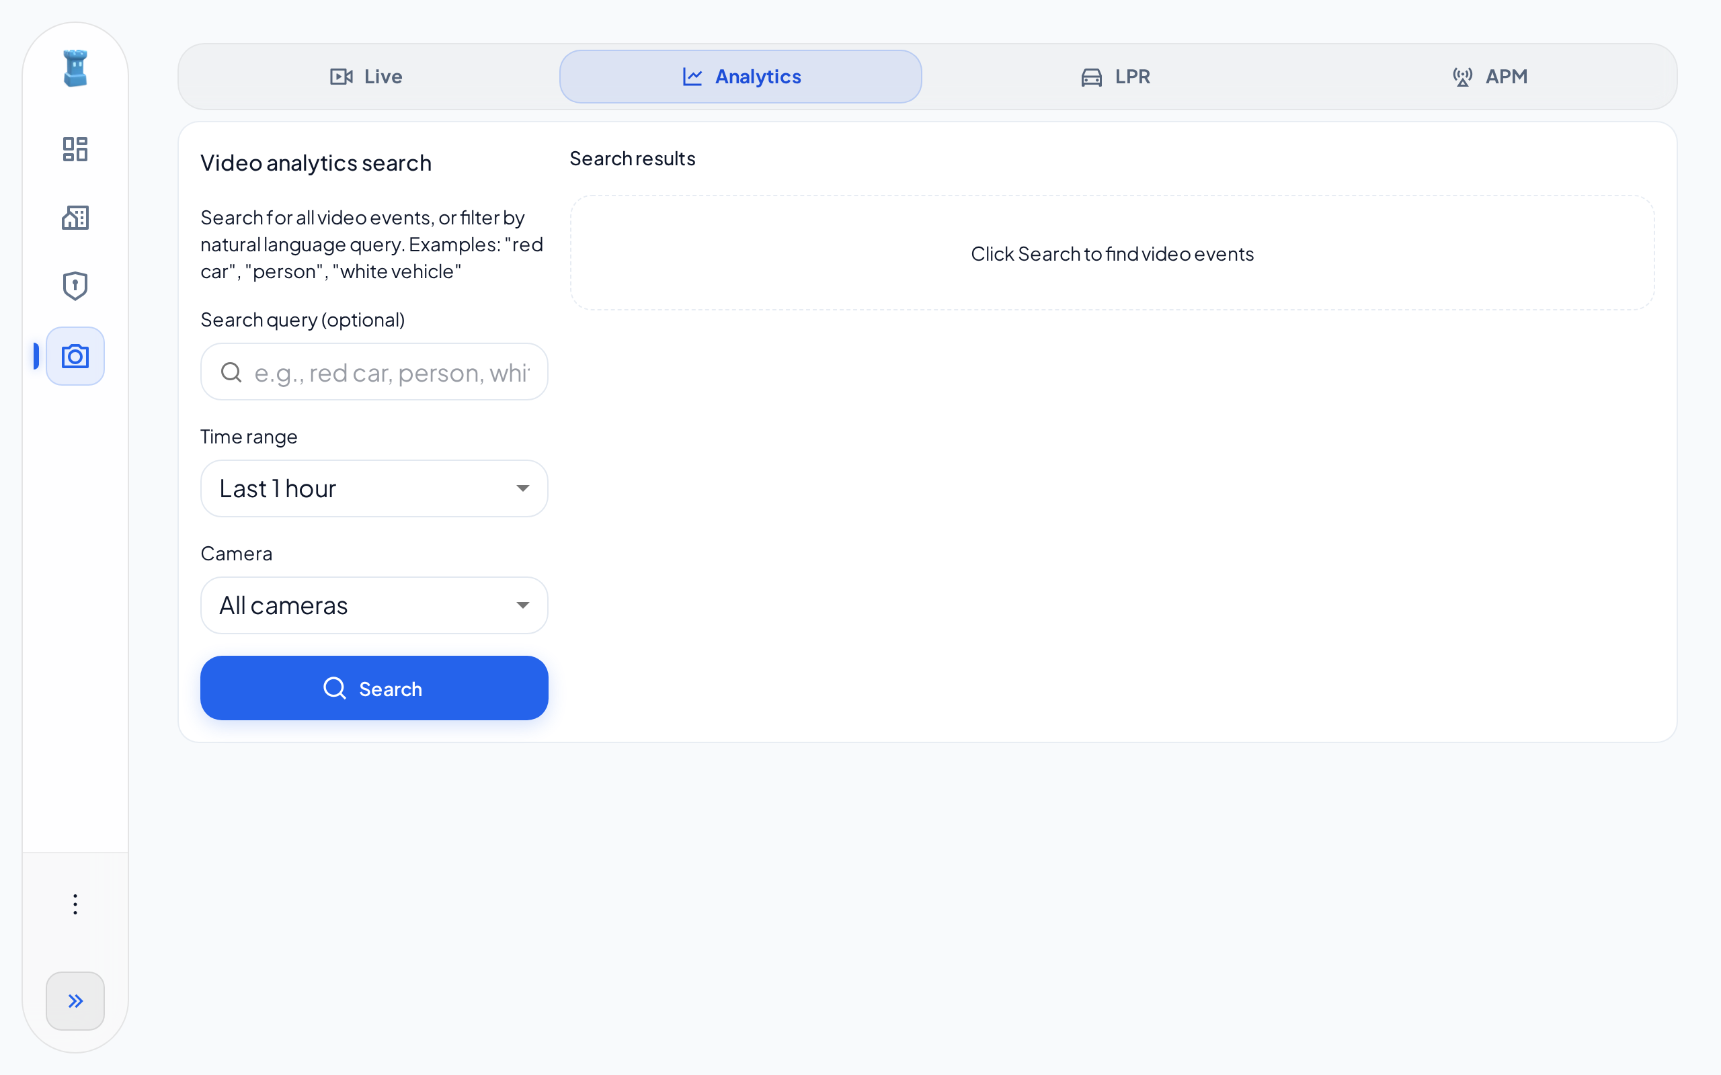Image resolution: width=1721 pixels, height=1075 pixels.
Task: Open the dashboard grid icon in sidebar
Action: 75,149
